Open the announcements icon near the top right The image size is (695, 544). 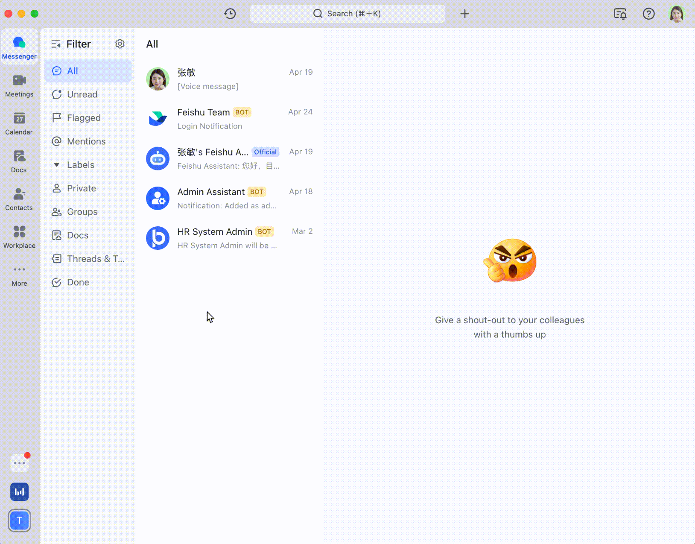(x=620, y=14)
